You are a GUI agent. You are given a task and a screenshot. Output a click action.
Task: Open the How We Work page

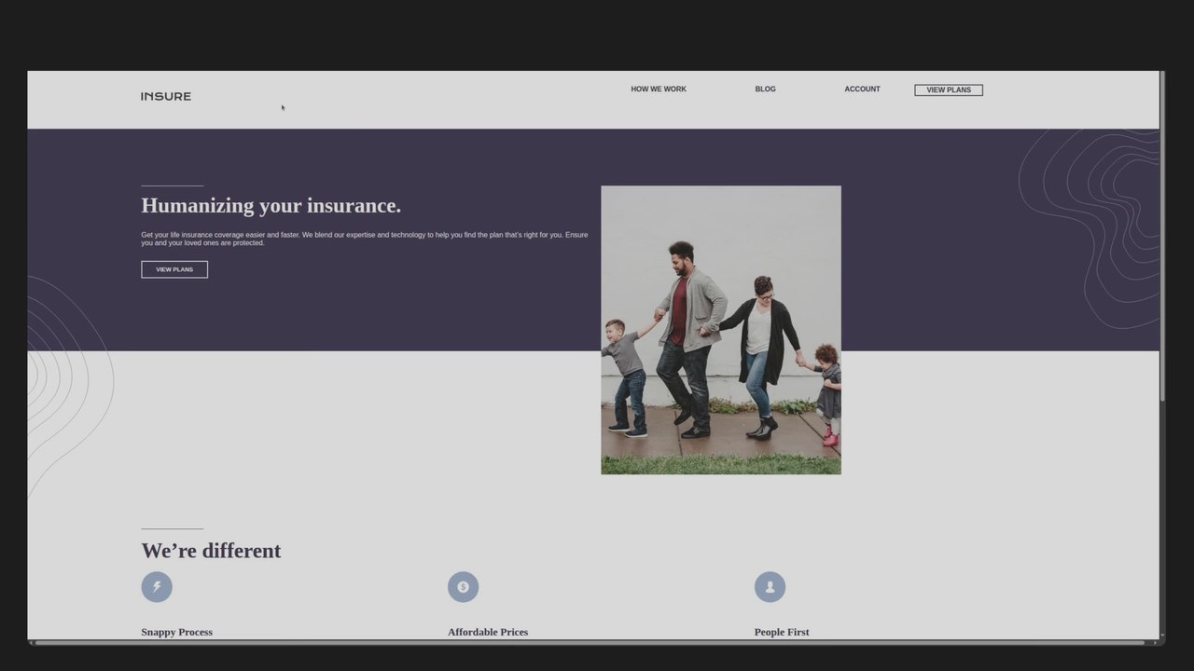[x=659, y=89]
